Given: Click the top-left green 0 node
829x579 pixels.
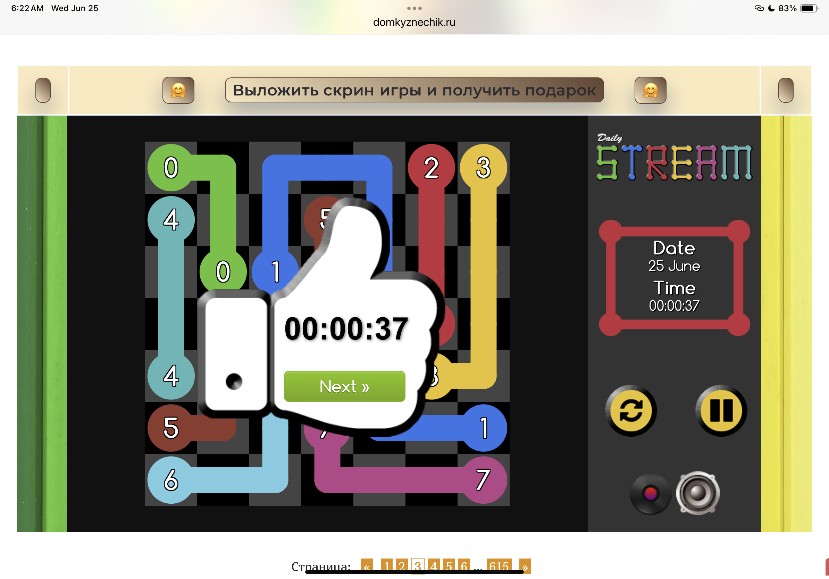Looking at the screenshot, I should (171, 168).
